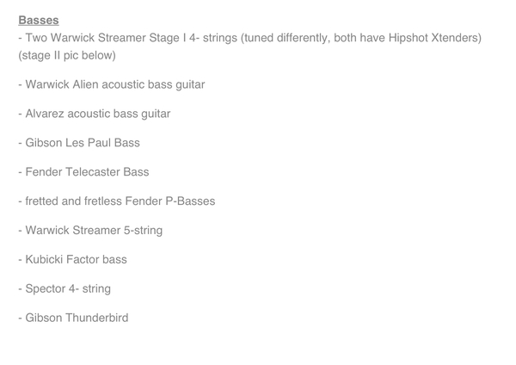Screen dimensions: 516x365
Task: Click the text 'stage II pic below'
Action: pyautogui.click(x=67, y=55)
